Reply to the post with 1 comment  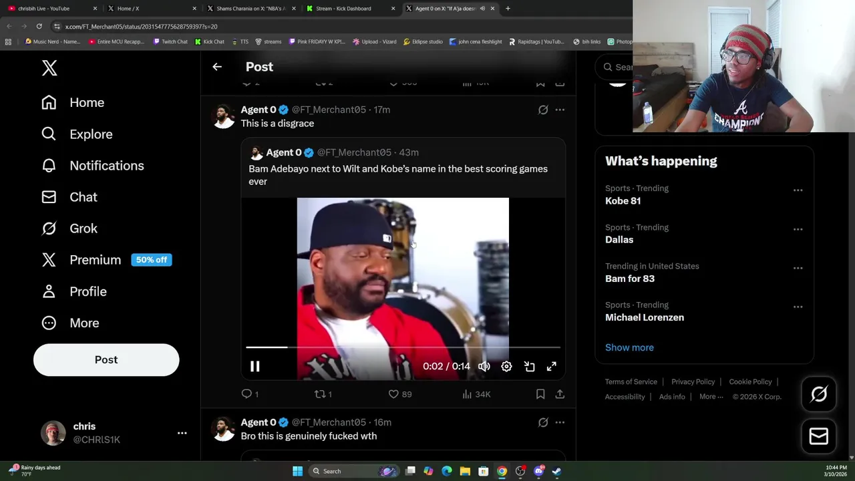[249, 394]
